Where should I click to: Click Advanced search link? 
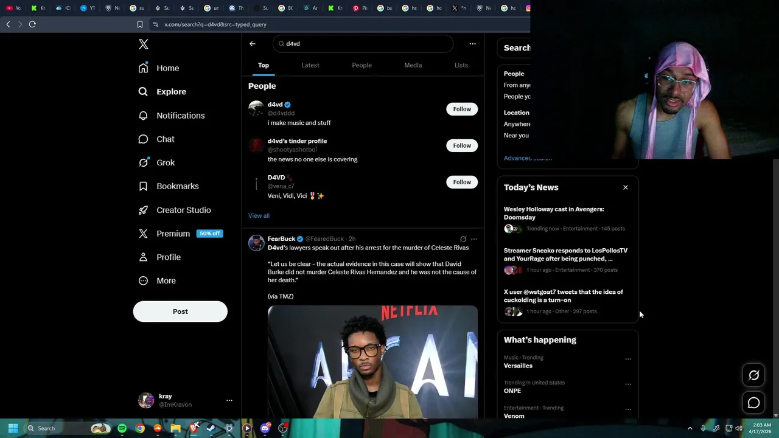point(528,158)
